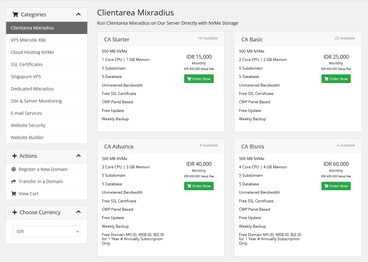Collapse the Choose Currency panel chevron

(x=78, y=212)
